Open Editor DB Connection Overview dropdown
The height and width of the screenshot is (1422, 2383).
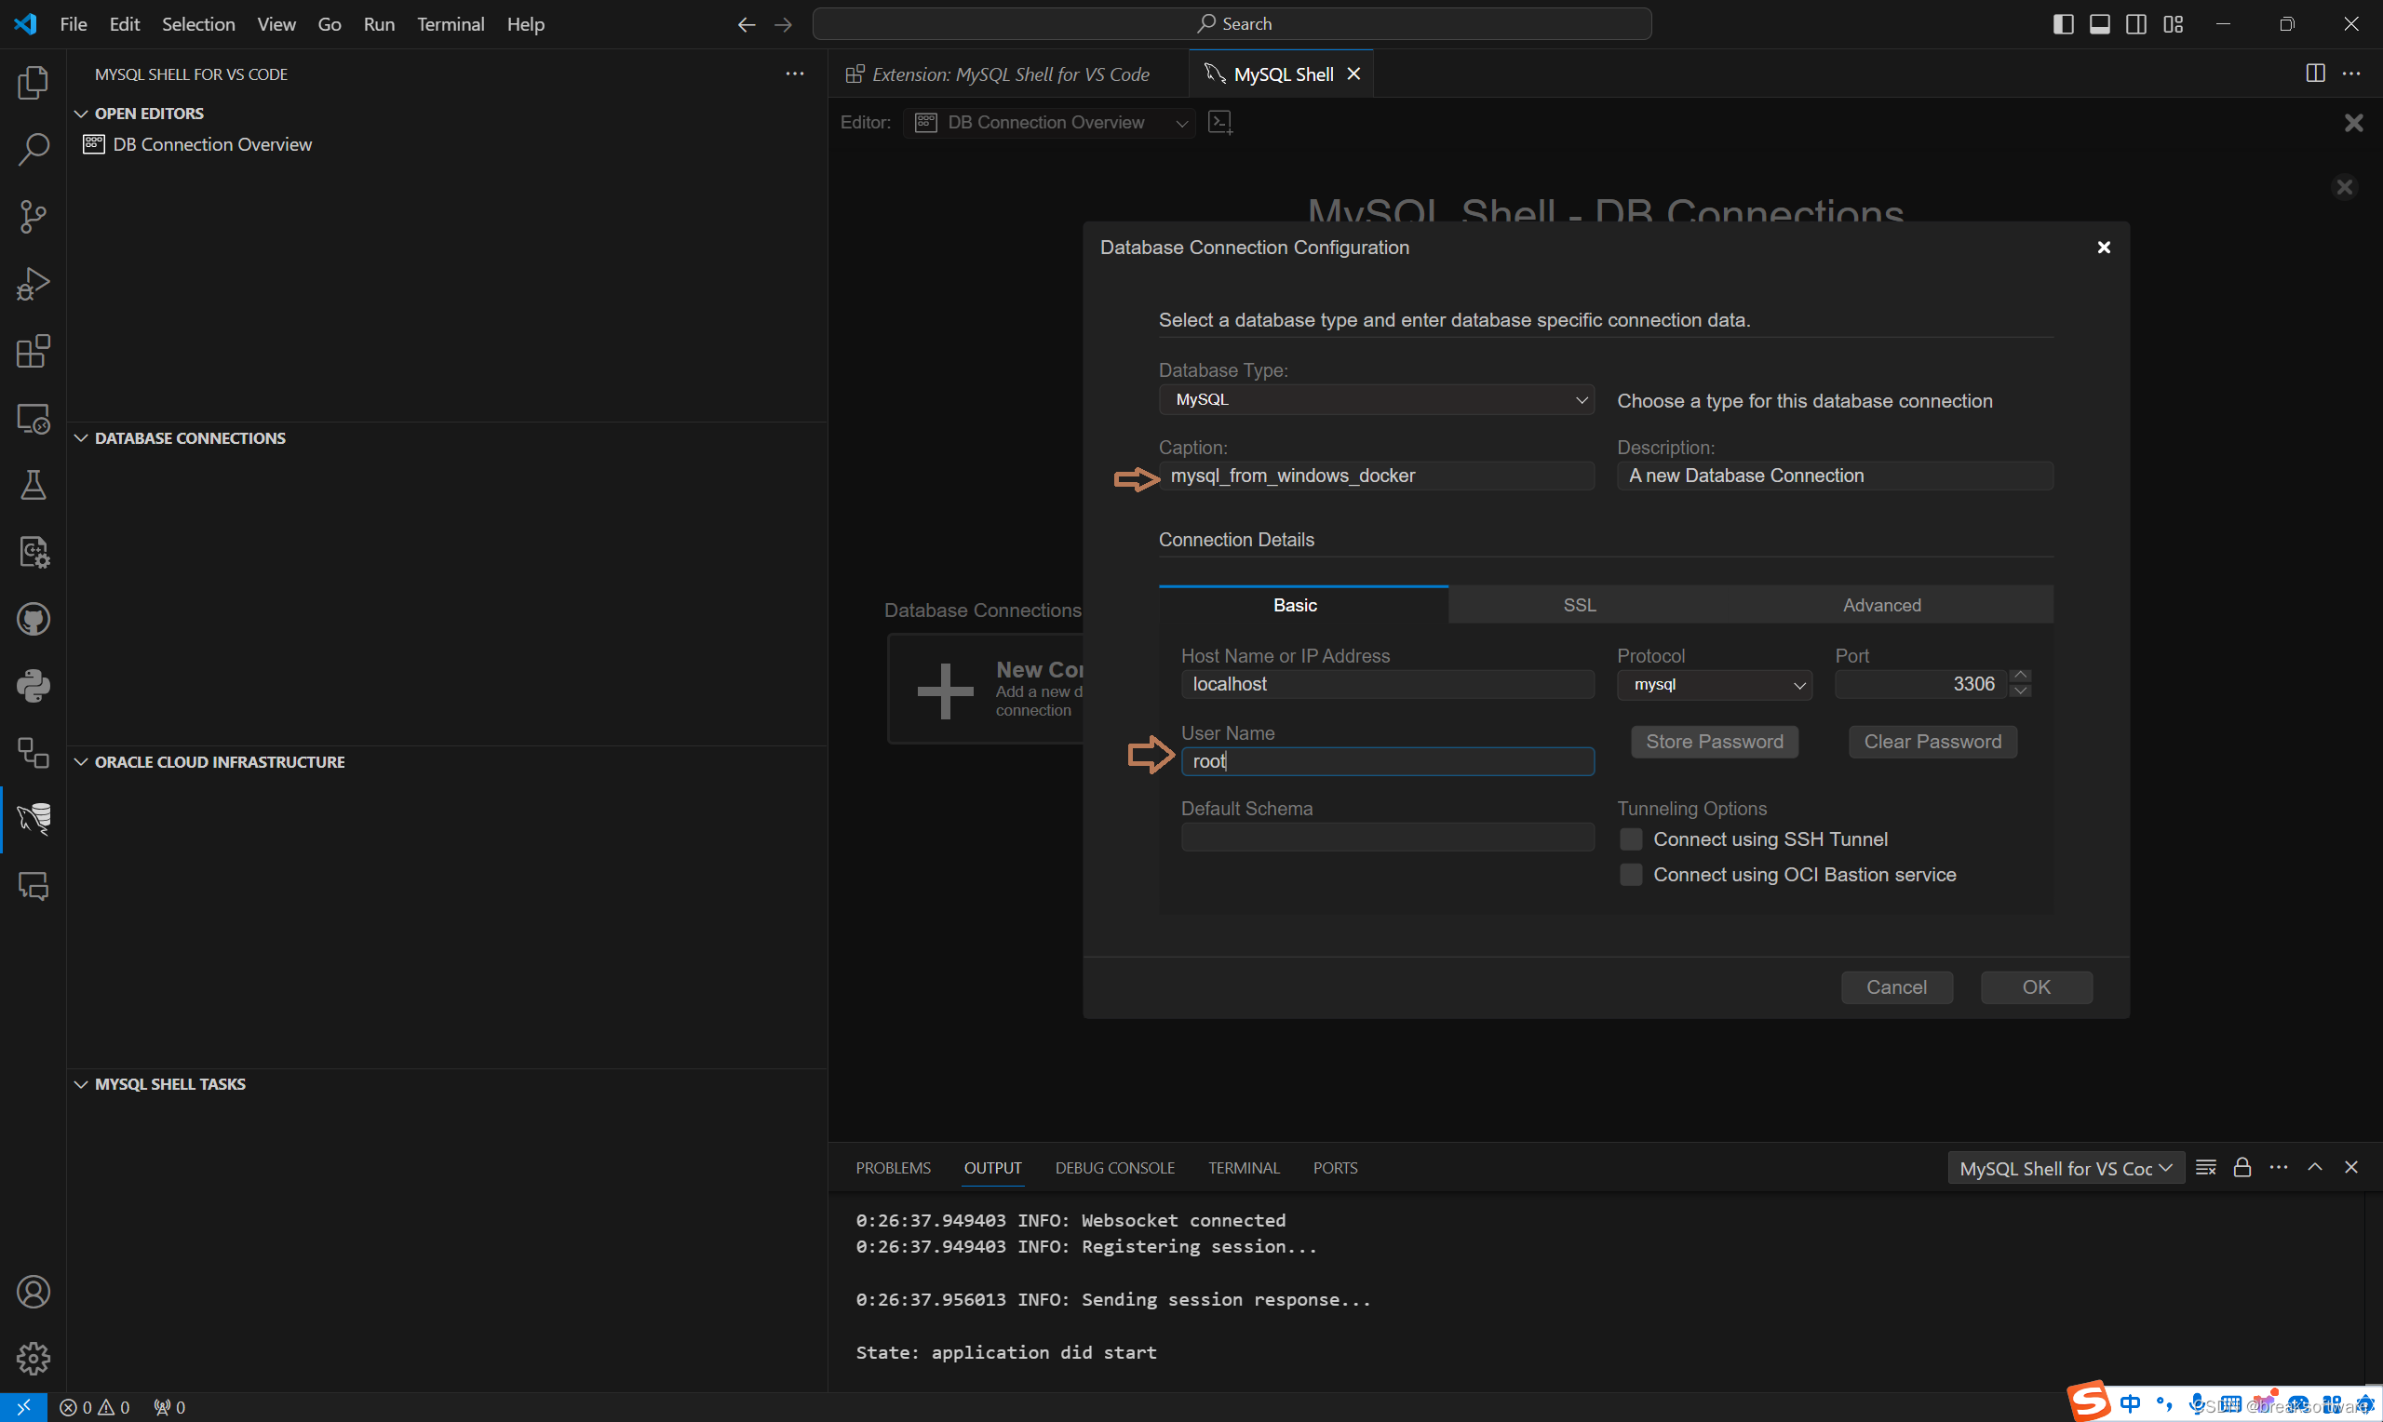click(x=1050, y=123)
